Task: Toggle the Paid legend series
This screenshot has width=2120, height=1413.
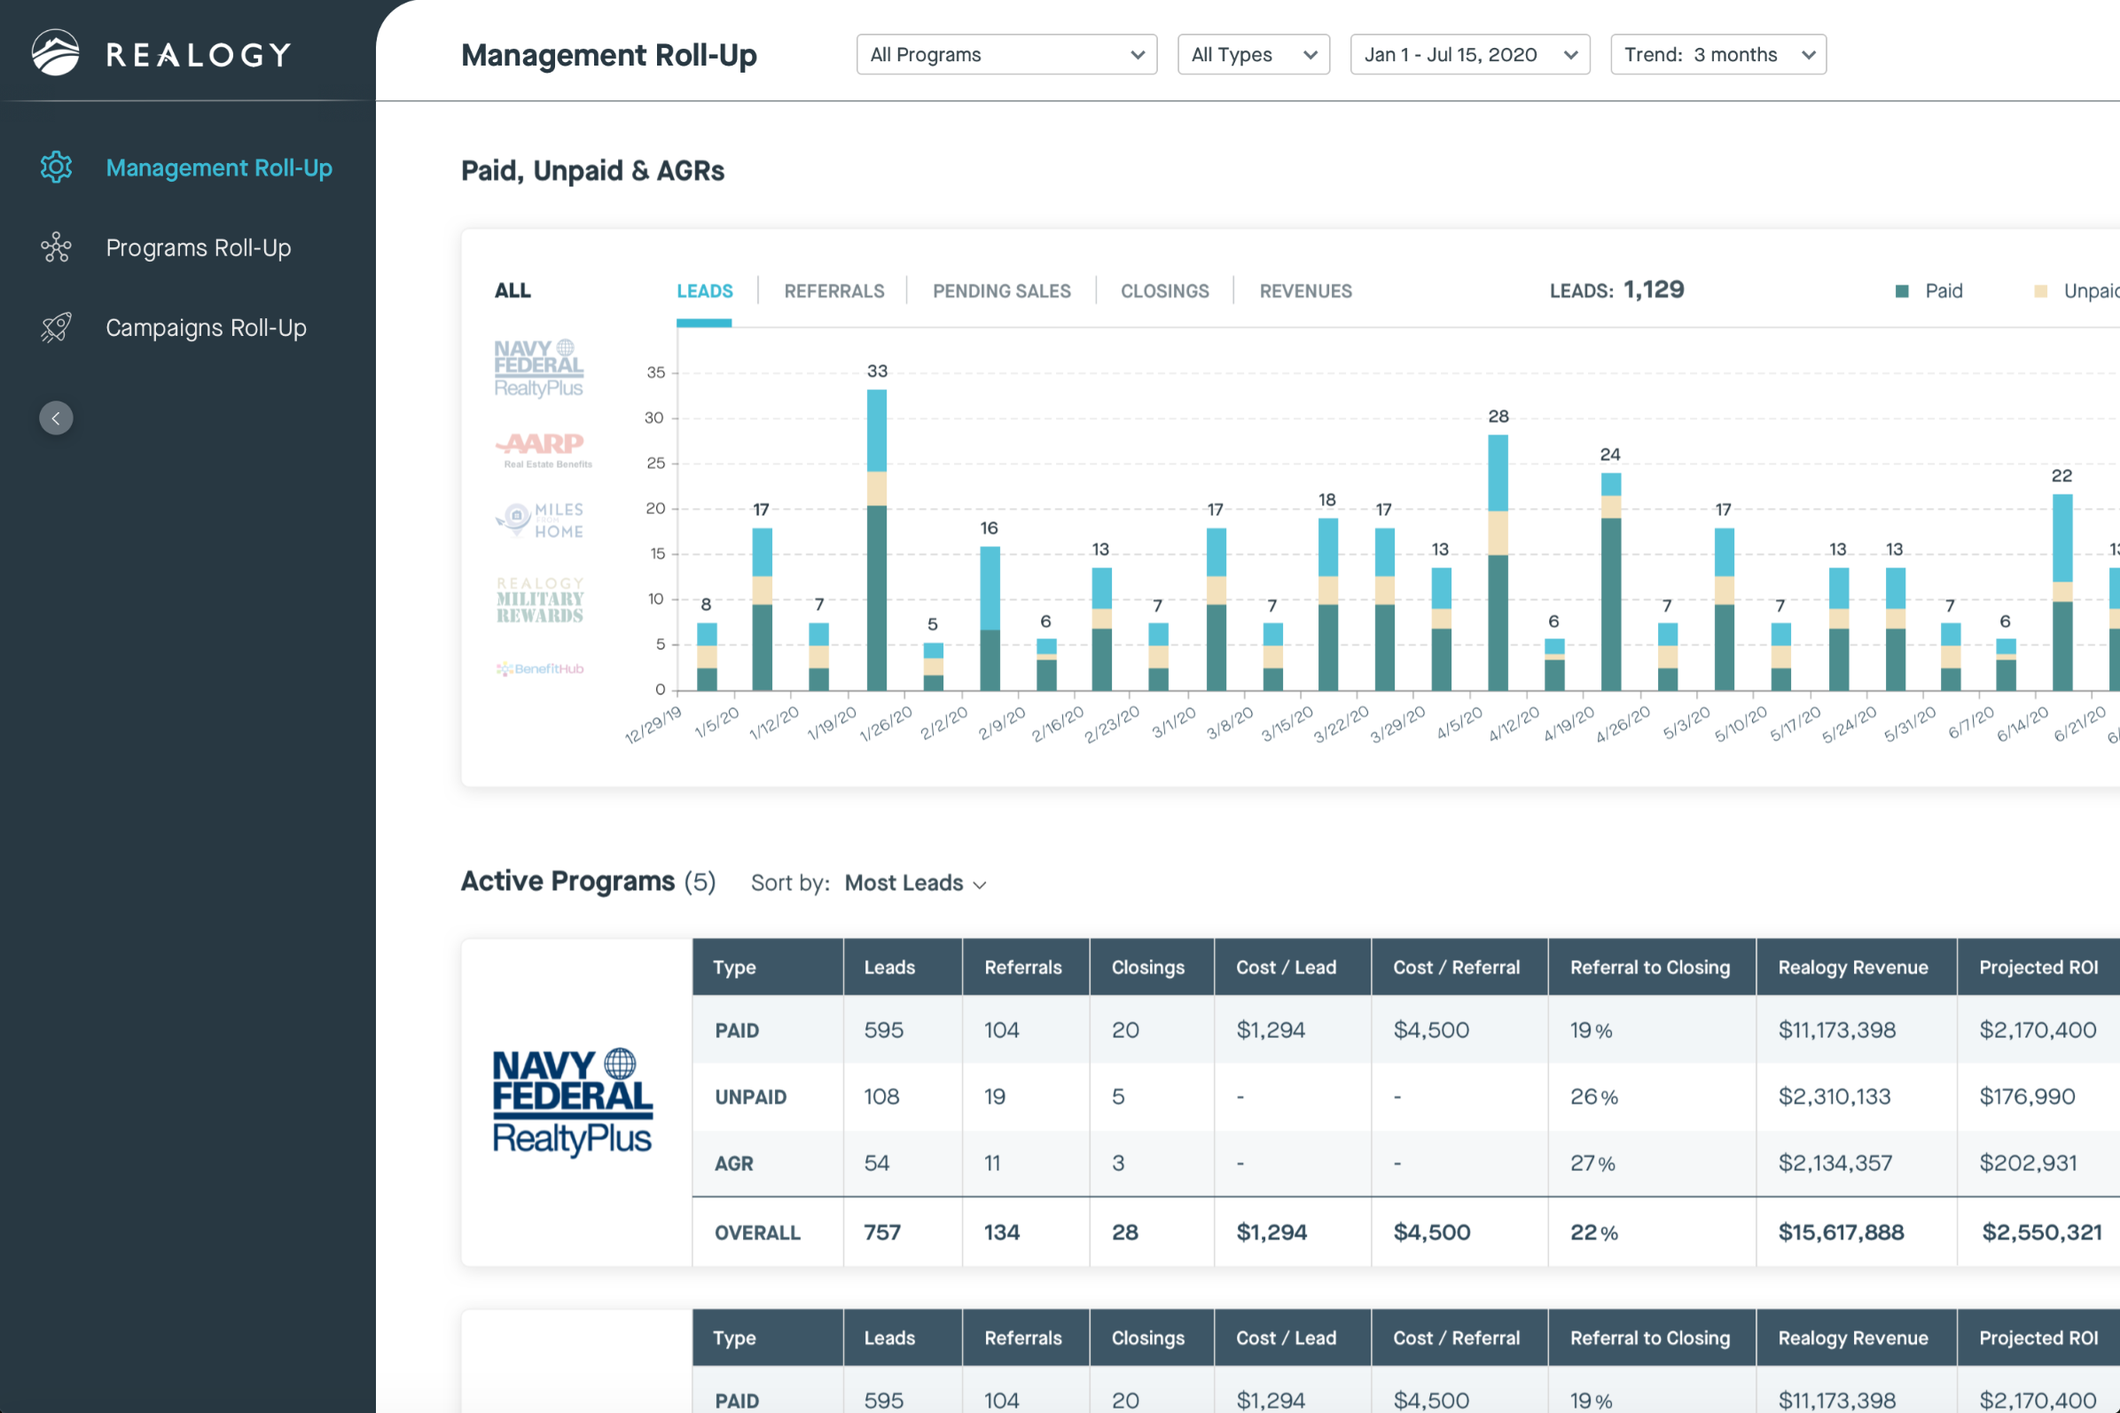Action: [x=1930, y=291]
